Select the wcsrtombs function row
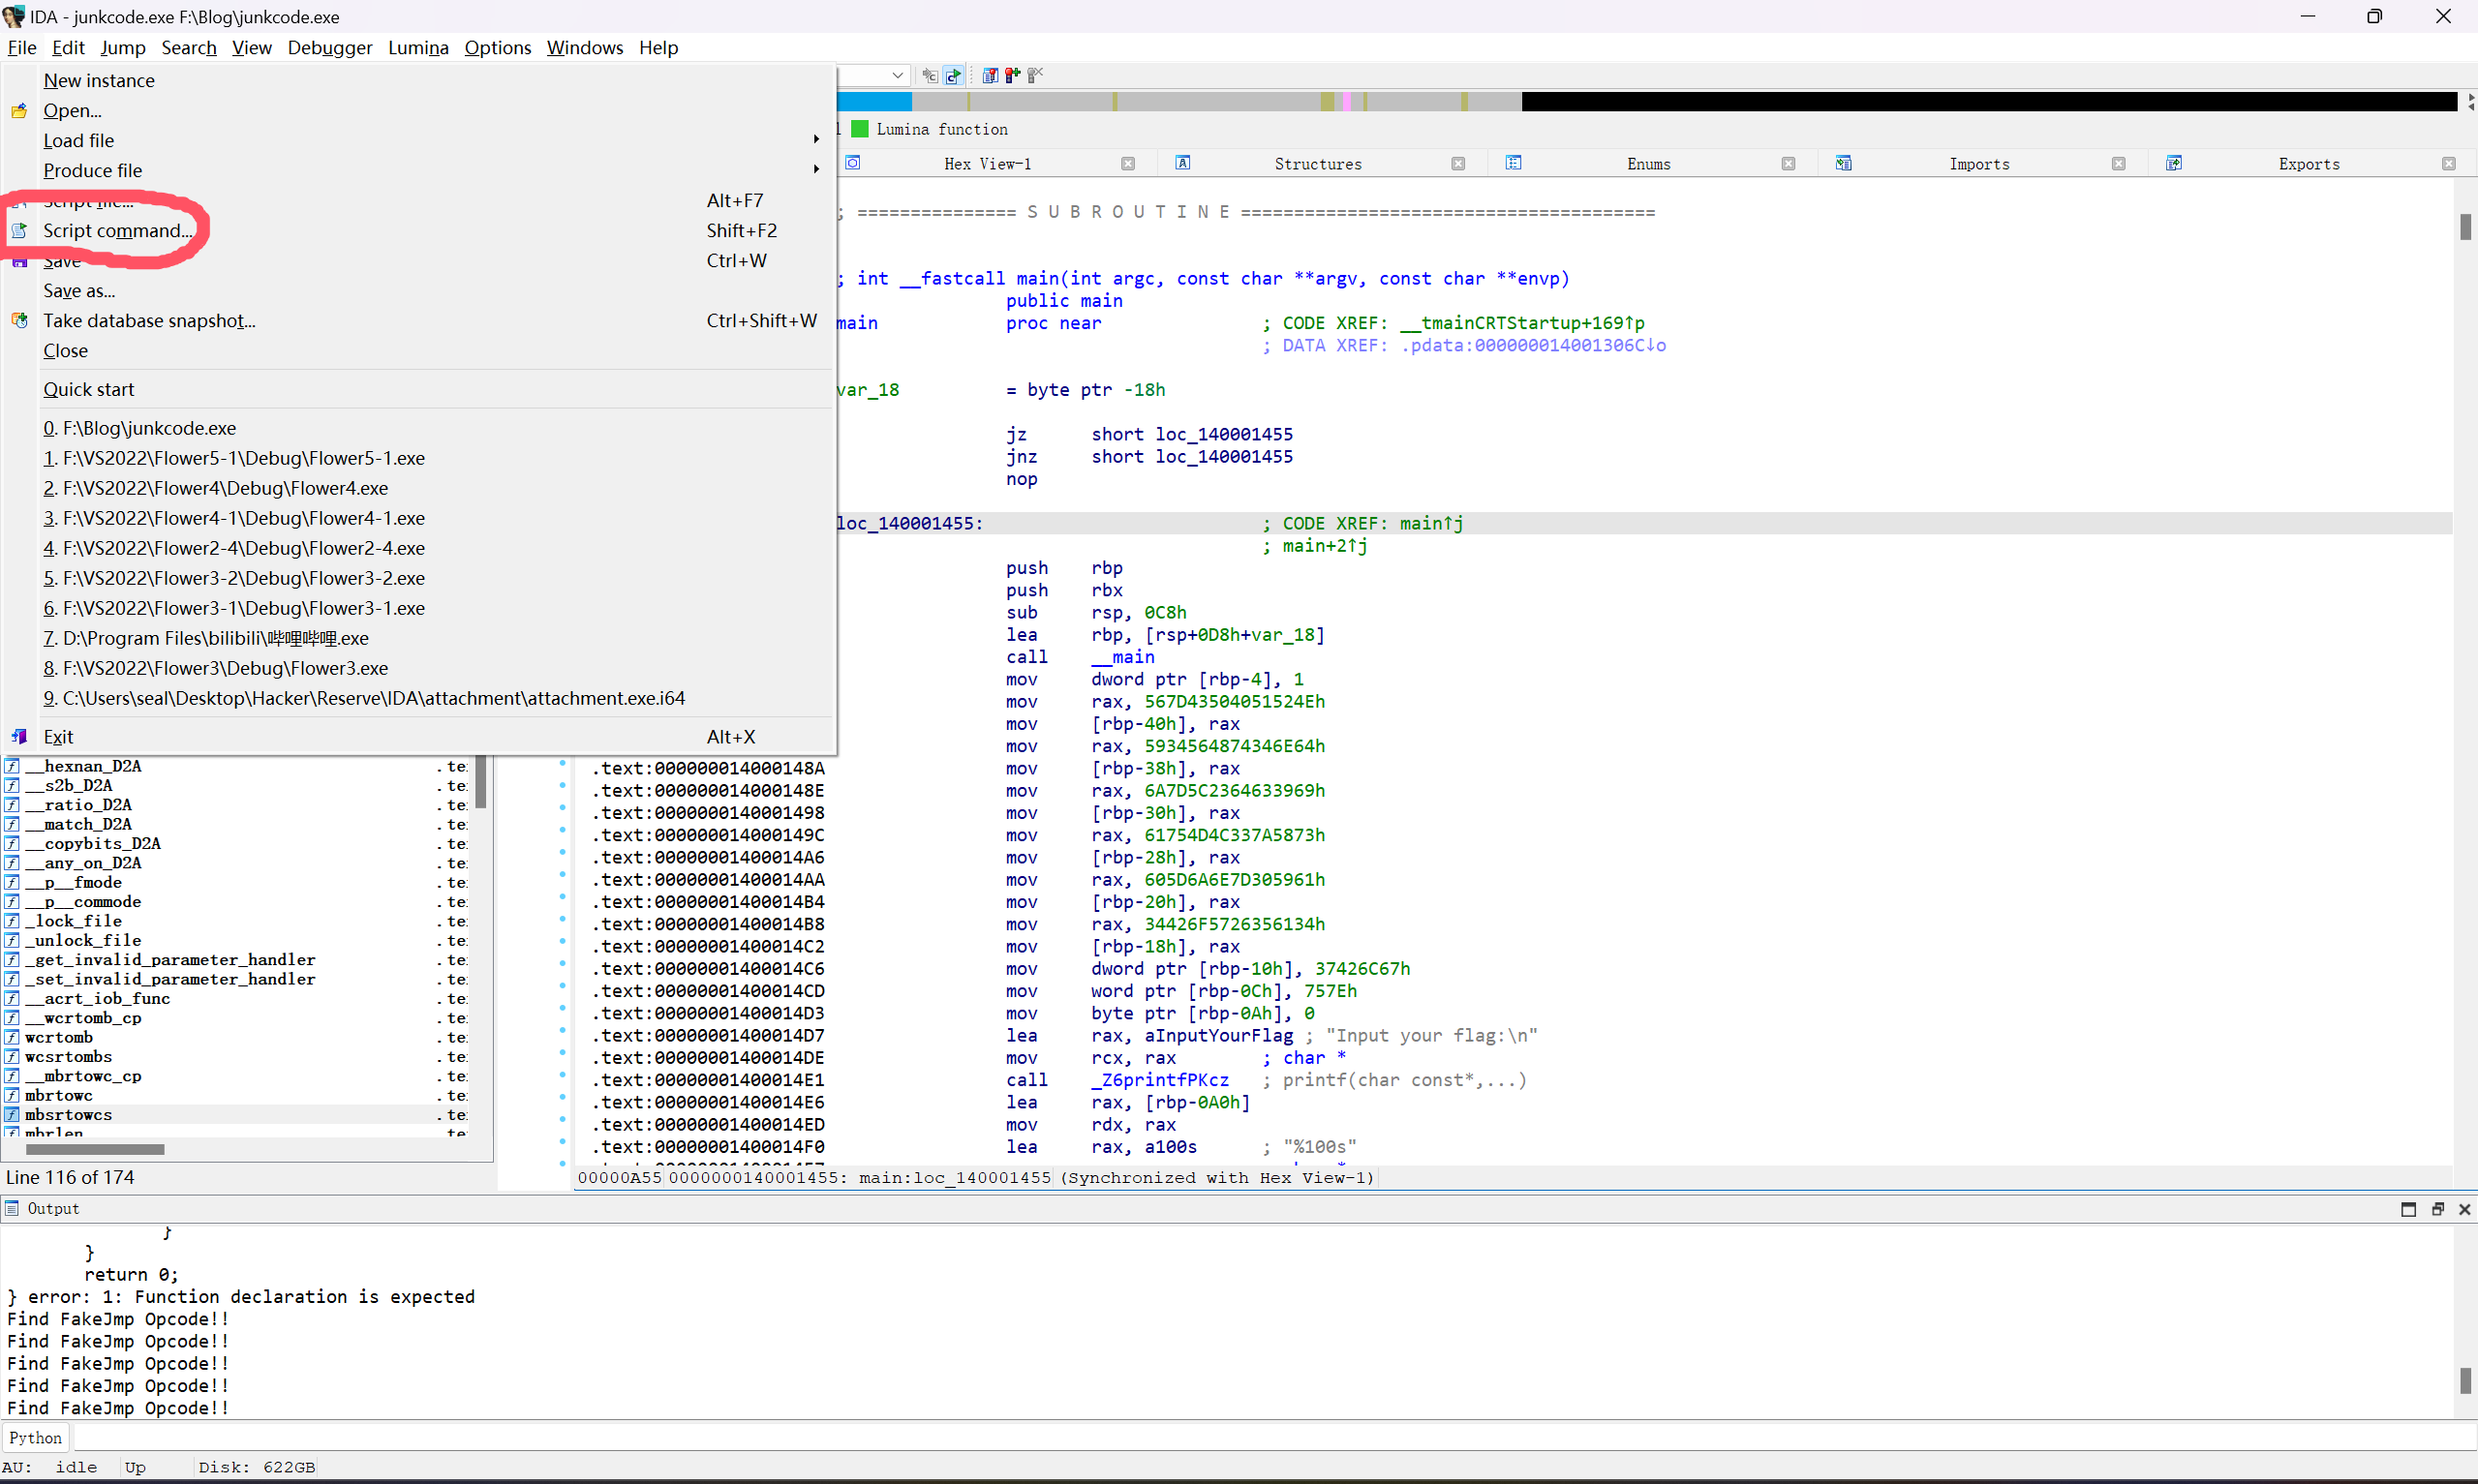Viewport: 2478px width, 1484px height. pos(236,1056)
